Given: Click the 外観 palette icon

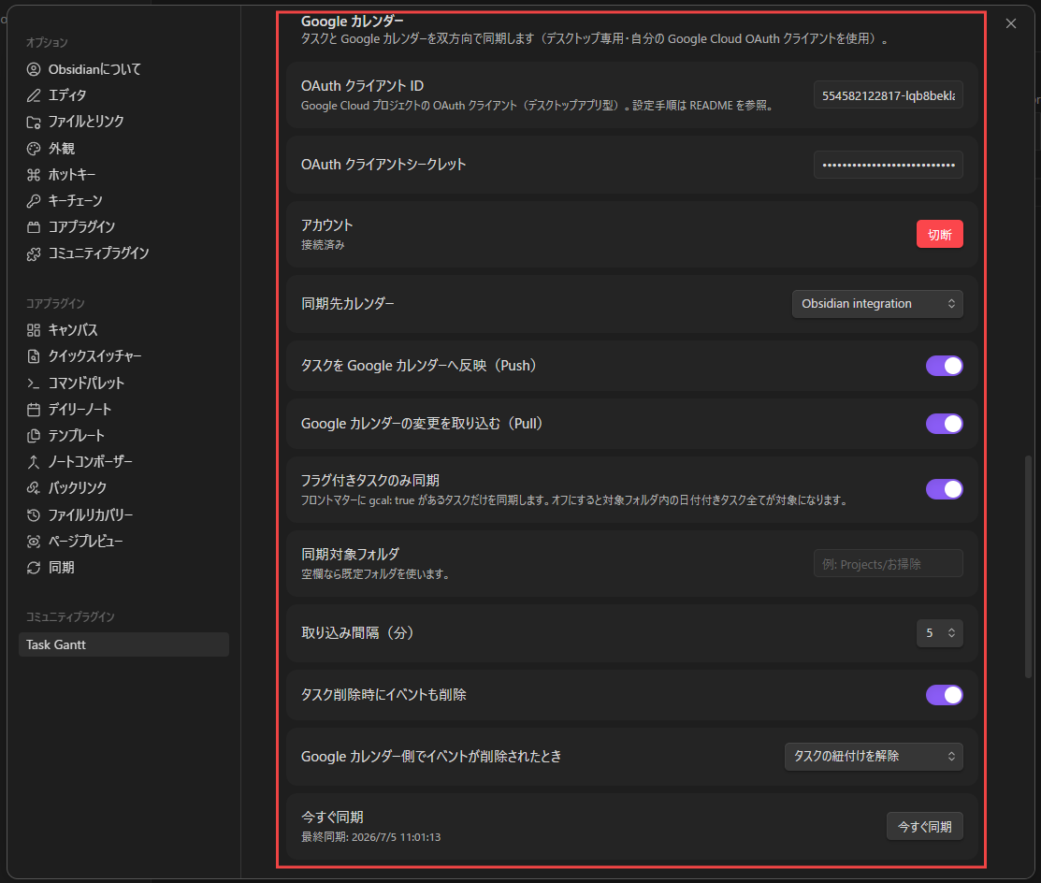Looking at the screenshot, I should (33, 149).
